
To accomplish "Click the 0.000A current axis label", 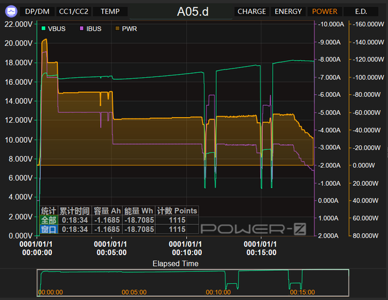I will pyautogui.click(x=328, y=200).
